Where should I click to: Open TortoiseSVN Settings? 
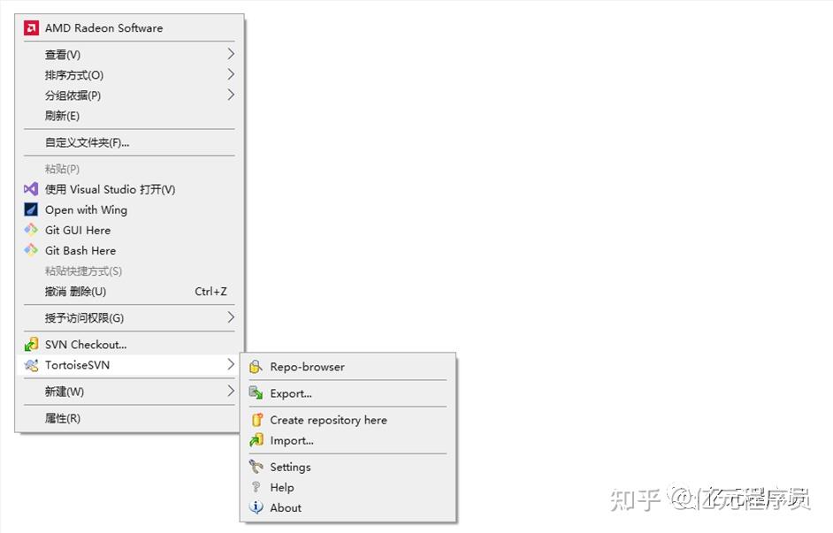348,468
